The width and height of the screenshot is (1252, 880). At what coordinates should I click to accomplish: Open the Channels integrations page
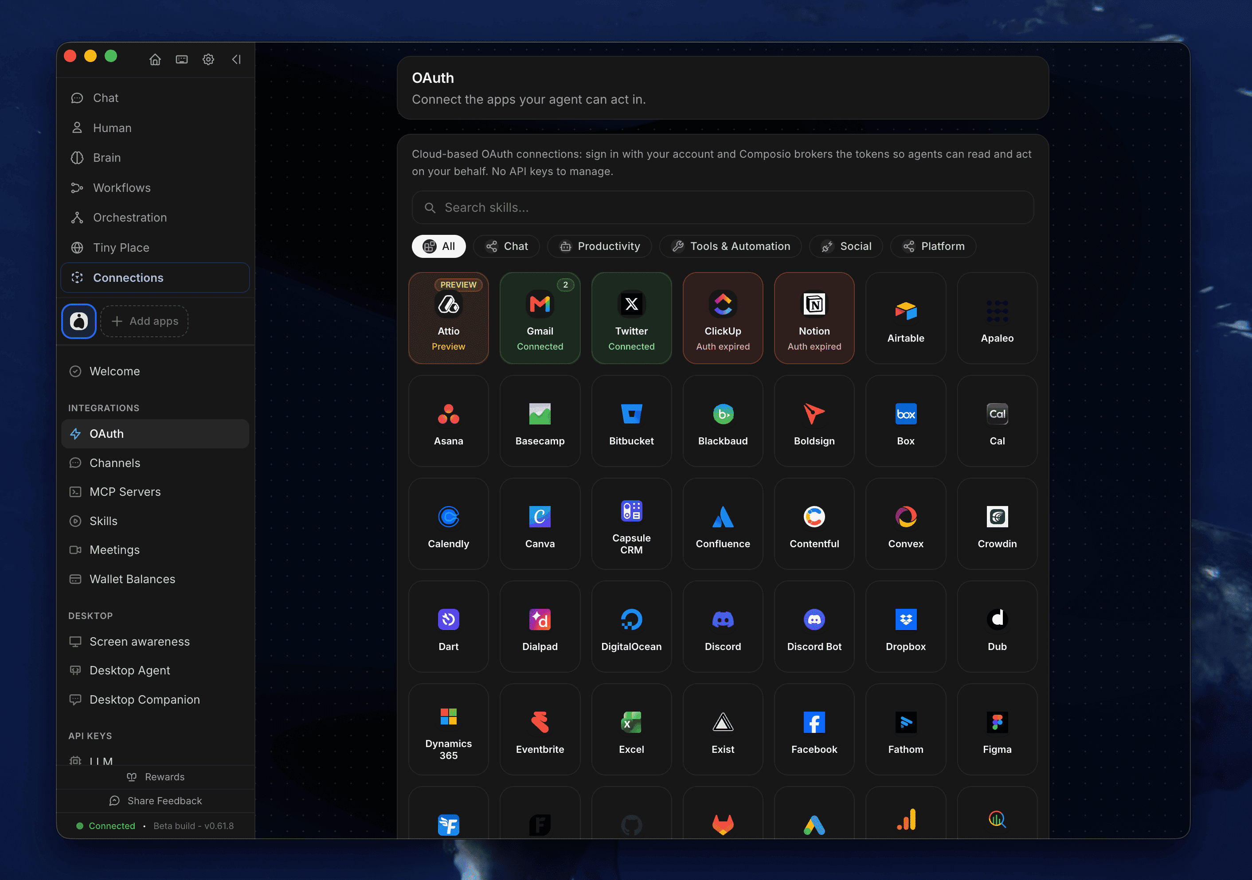click(x=155, y=463)
